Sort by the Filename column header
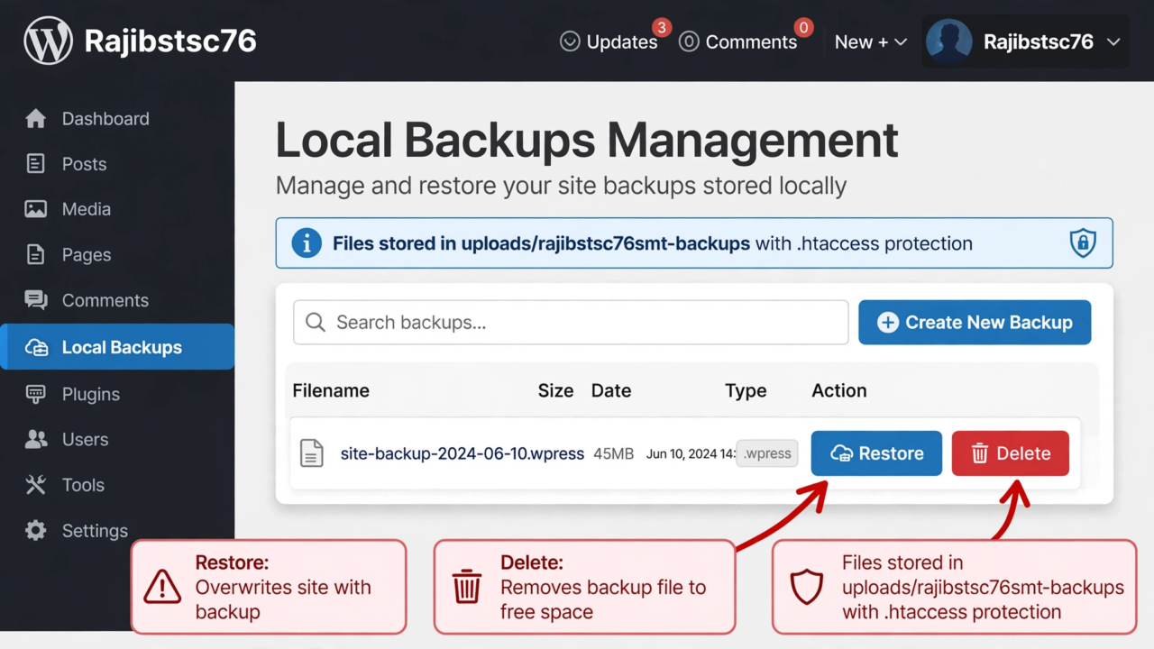The width and height of the screenshot is (1154, 649). pos(331,390)
